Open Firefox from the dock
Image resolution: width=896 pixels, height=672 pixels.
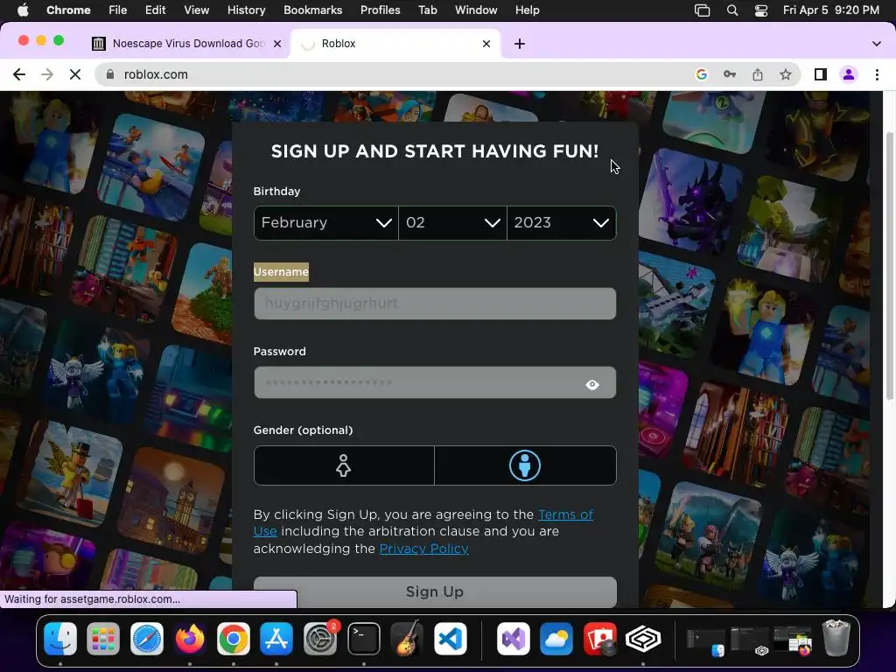point(190,638)
